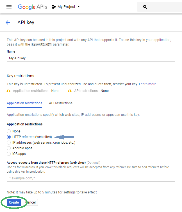Go back using the blue arrow

tap(8, 22)
